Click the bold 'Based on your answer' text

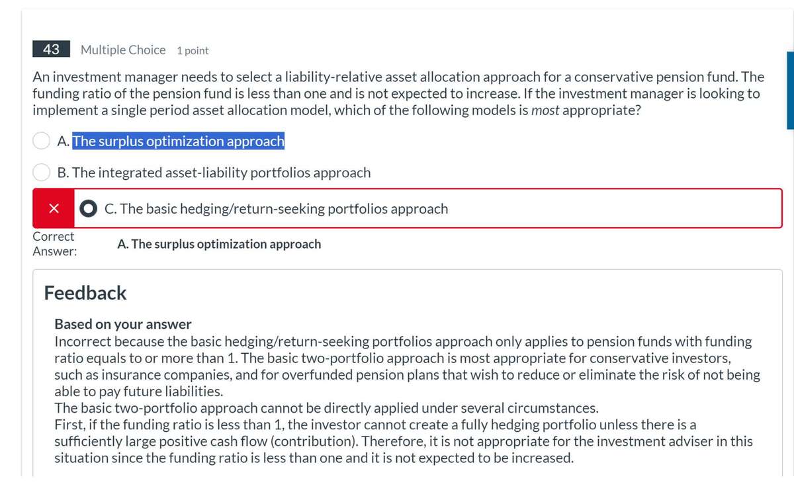122,324
